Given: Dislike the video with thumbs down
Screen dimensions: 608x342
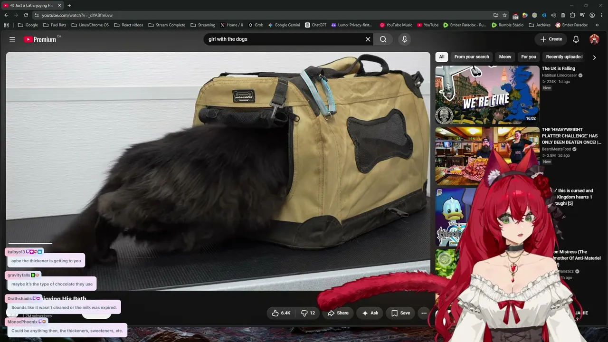Looking at the screenshot, I should click(x=308, y=313).
